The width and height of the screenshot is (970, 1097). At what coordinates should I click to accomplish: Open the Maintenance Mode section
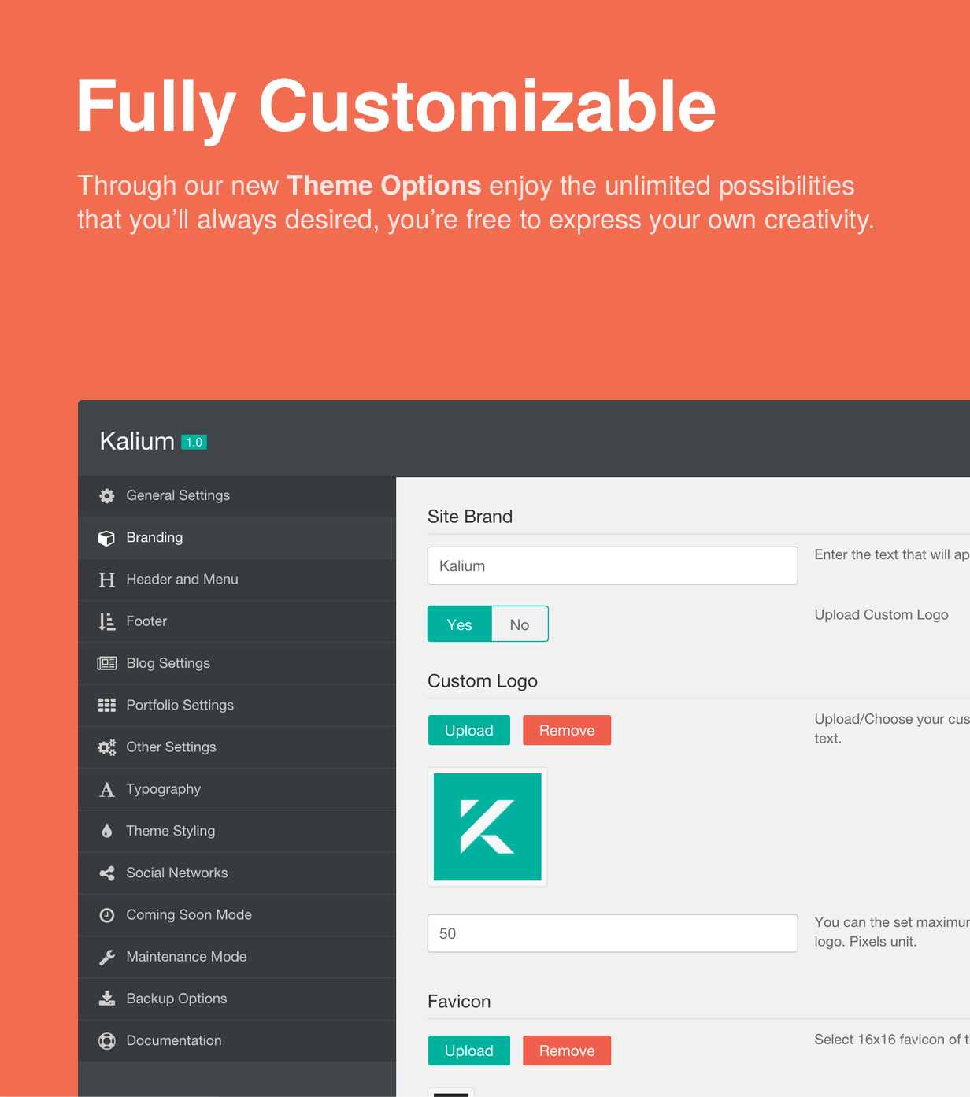point(186,956)
